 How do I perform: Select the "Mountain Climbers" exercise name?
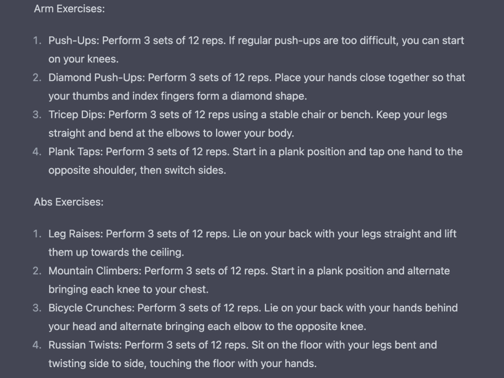pos(94,271)
